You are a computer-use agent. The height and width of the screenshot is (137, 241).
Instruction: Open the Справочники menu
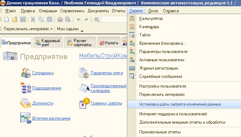pyautogui.click(x=72, y=11)
